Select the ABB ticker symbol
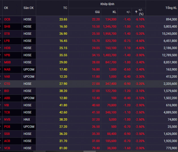This screenshot has height=152, width=178. pos(7,98)
